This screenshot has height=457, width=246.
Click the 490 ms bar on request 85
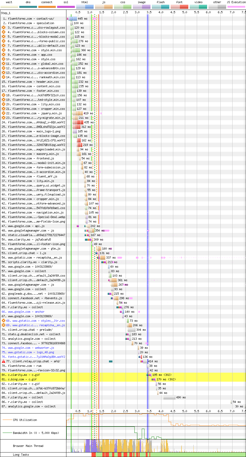pyautogui.click(x=169, y=397)
